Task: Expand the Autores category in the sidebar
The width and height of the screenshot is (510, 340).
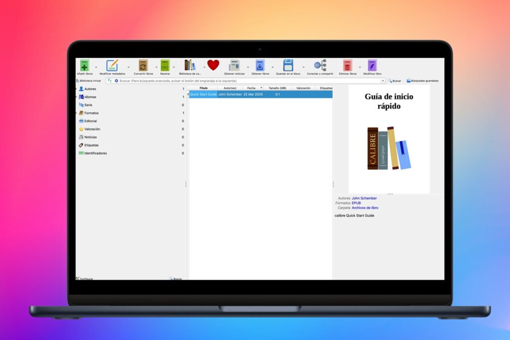Action: click(76, 89)
